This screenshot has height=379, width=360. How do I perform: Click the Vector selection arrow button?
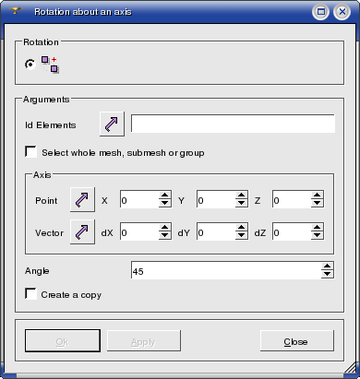tap(82, 231)
